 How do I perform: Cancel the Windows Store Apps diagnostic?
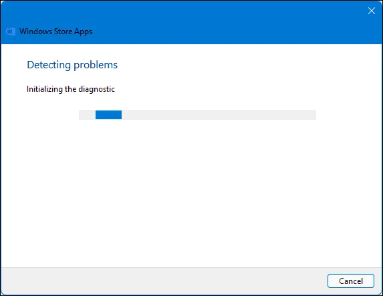pyautogui.click(x=351, y=281)
